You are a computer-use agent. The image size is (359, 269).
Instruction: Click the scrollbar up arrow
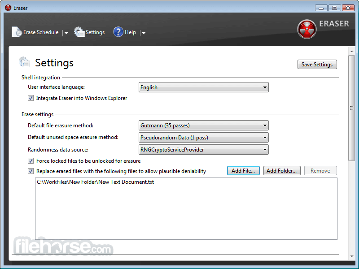coord(352,51)
